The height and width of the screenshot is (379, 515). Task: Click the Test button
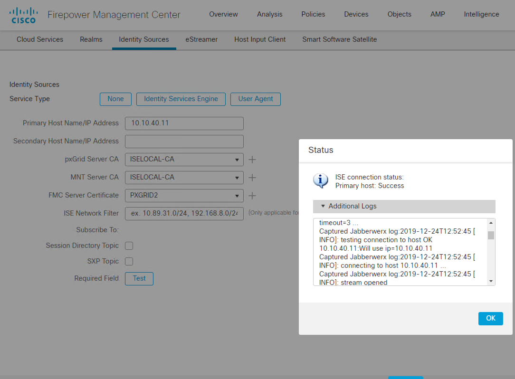(139, 279)
